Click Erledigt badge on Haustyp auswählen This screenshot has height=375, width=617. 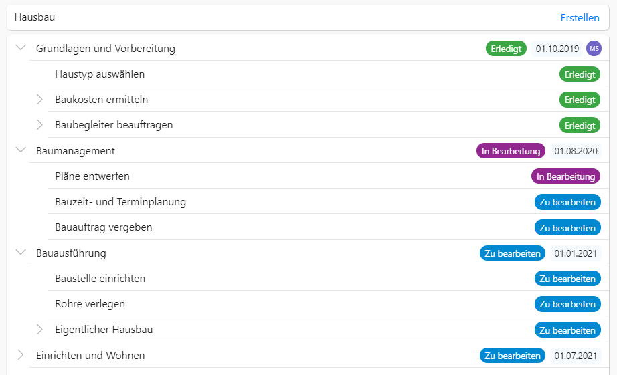580,74
